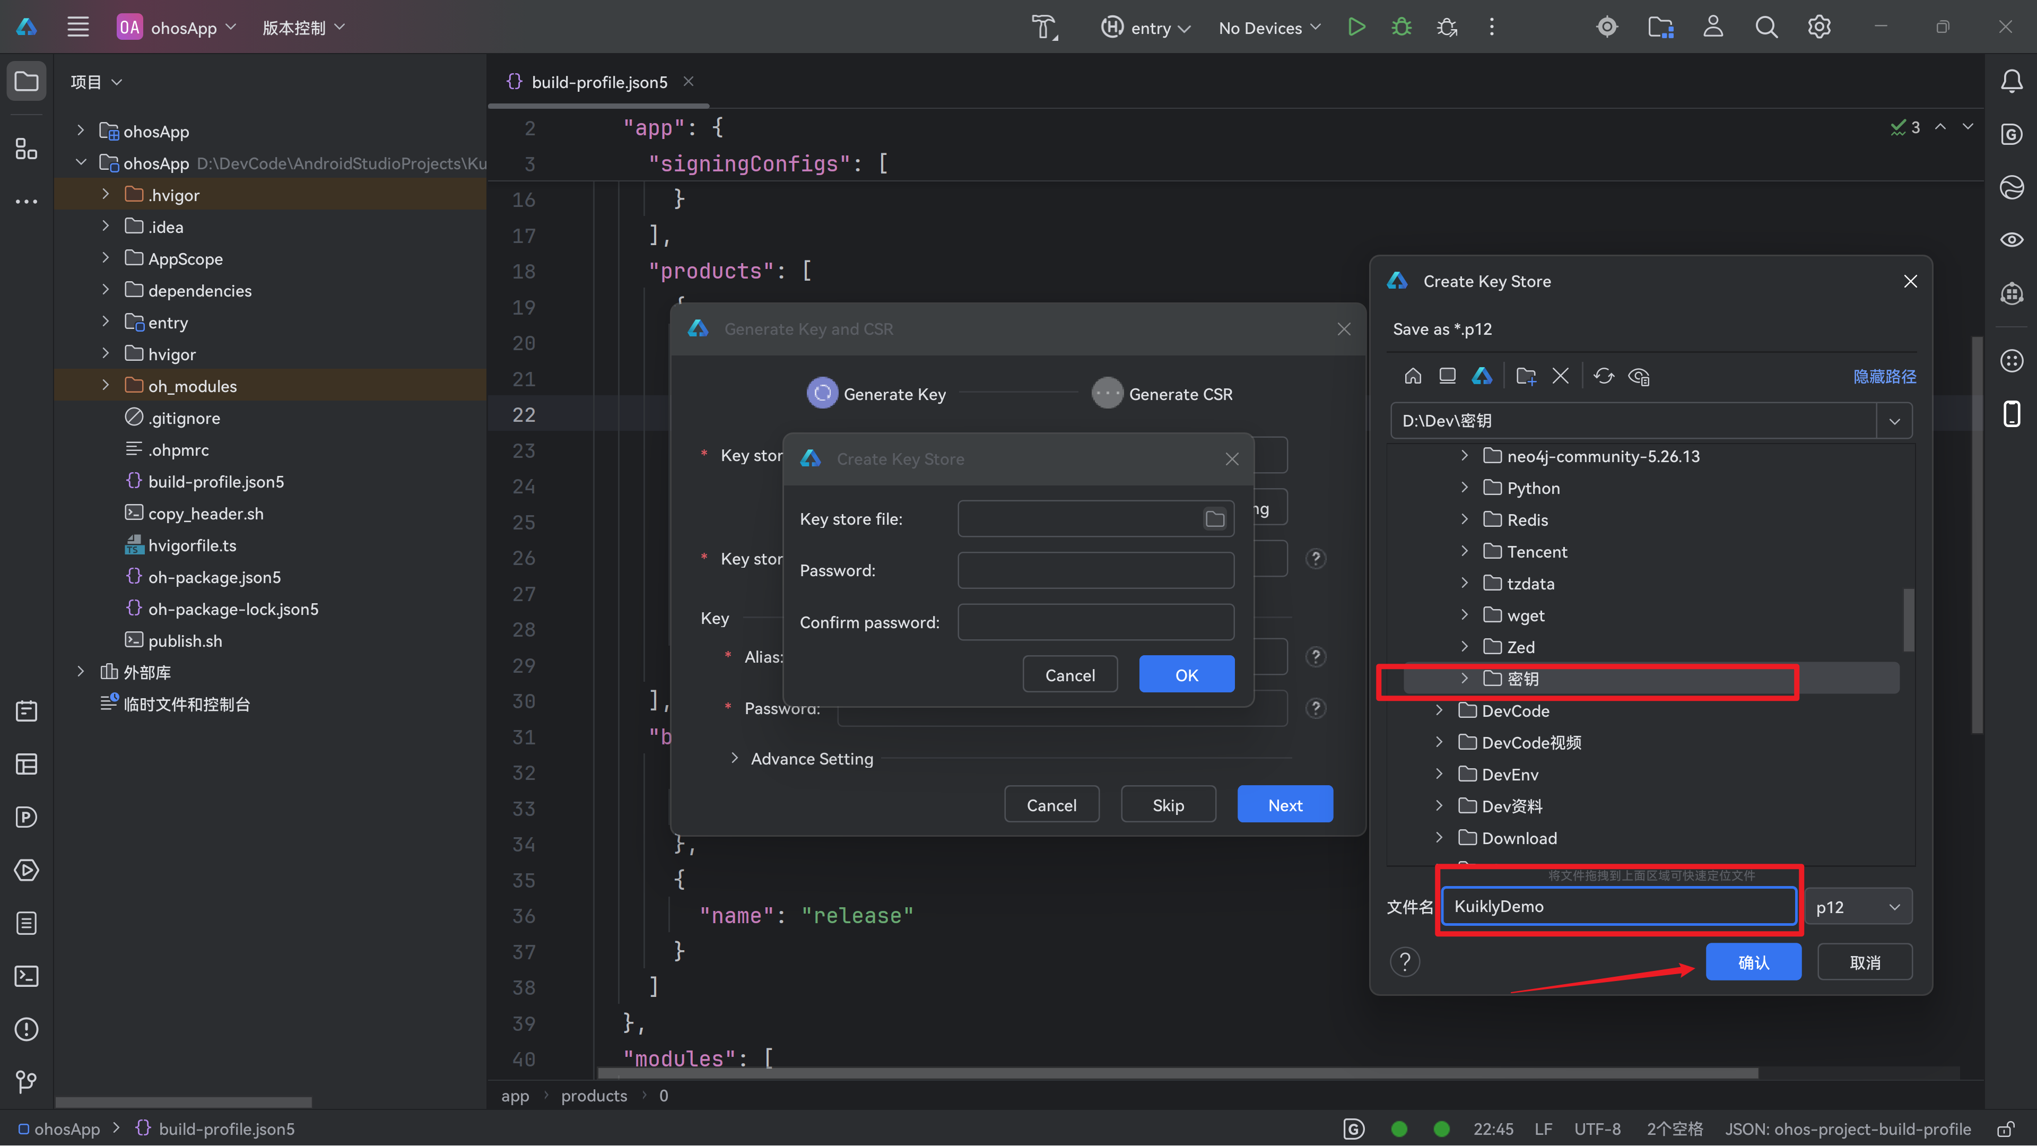Open the terminal tool window
Screen dimensions: 2037x1146
(x=26, y=976)
